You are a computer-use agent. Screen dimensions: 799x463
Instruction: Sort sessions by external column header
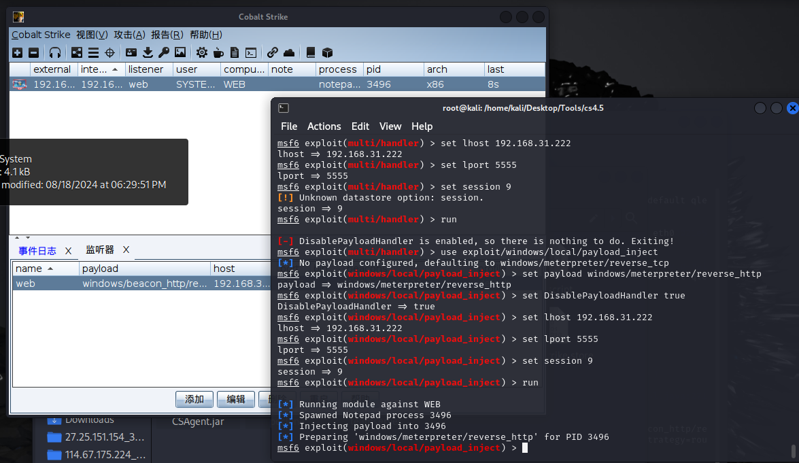point(54,69)
